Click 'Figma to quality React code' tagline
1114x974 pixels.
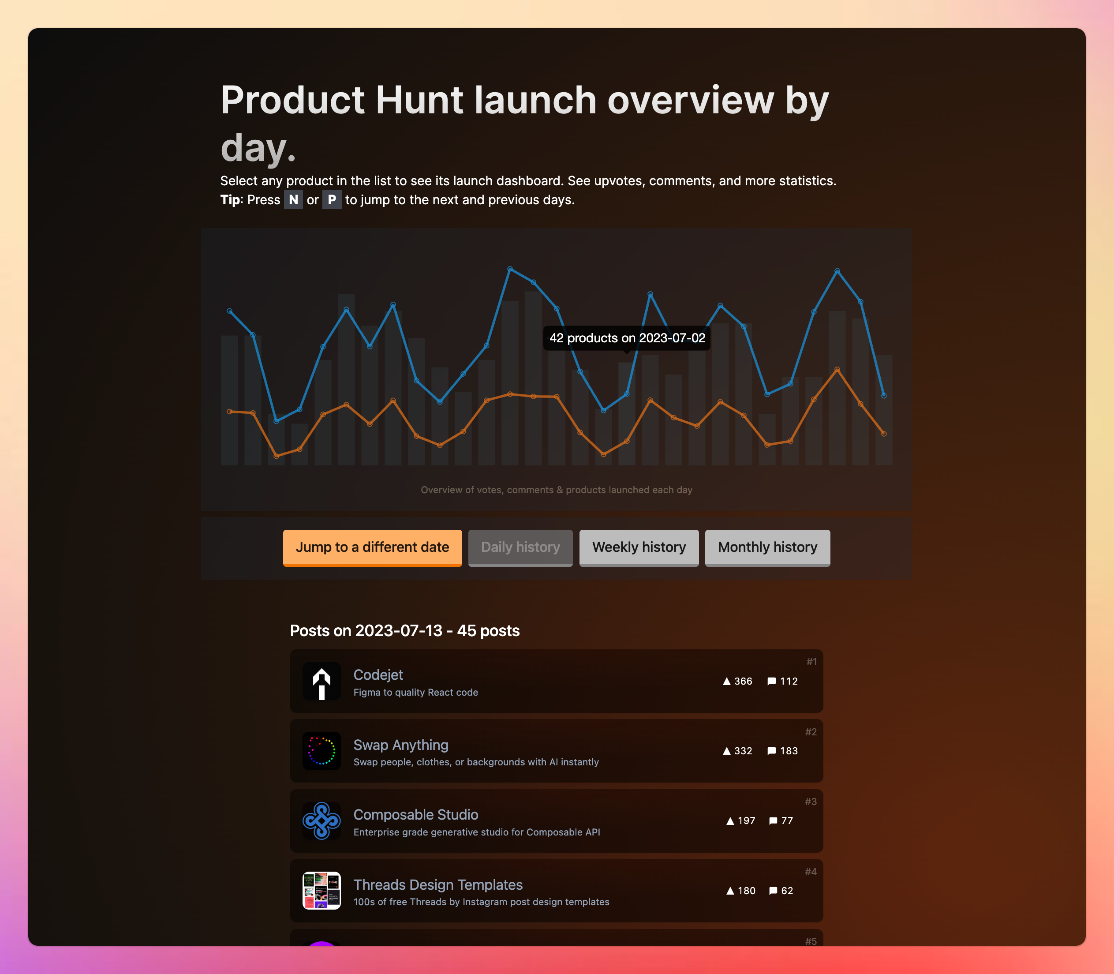[416, 693]
